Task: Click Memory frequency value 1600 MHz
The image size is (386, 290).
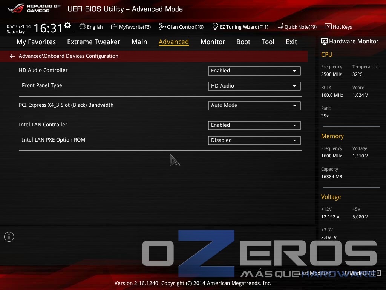Action: pos(331,156)
